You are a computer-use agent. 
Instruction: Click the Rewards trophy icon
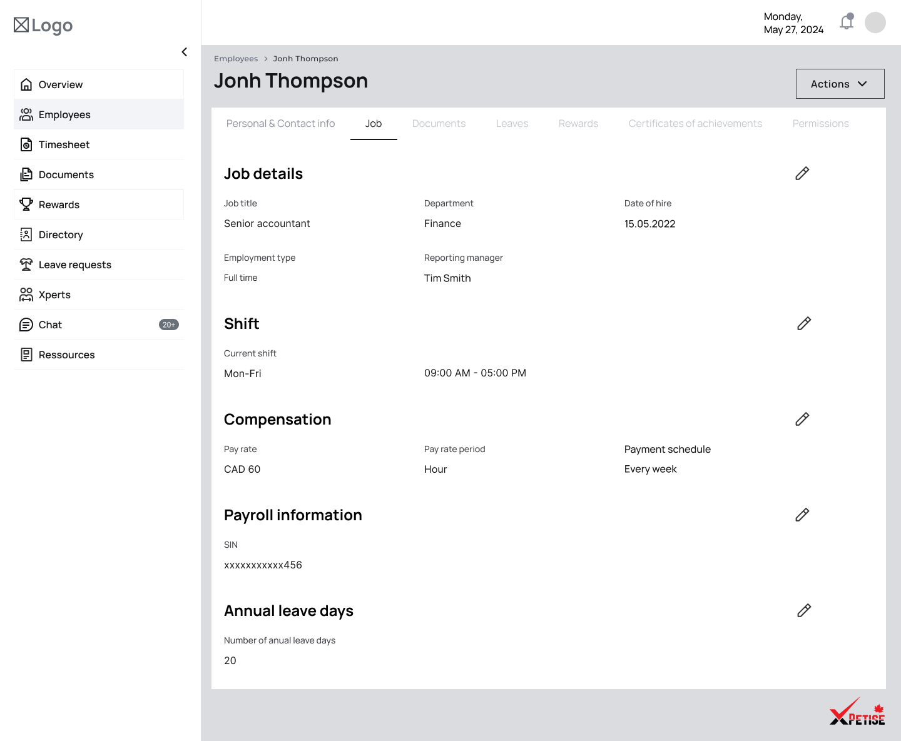[26, 204]
